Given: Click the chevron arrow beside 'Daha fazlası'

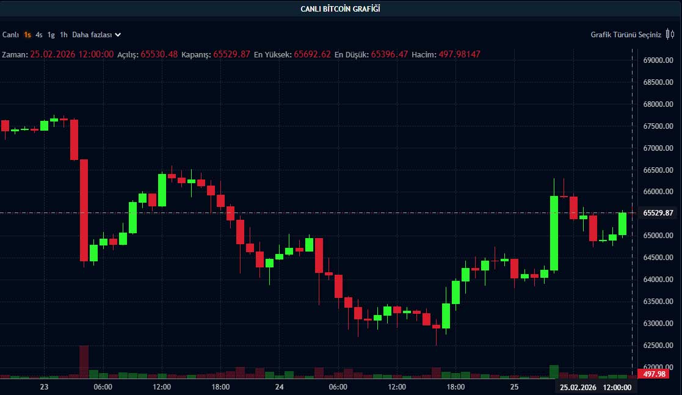Looking at the screenshot, I should click(118, 35).
